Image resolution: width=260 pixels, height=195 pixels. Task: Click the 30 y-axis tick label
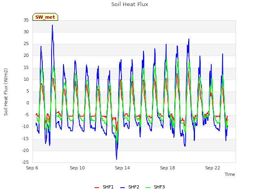pyautogui.click(x=26, y=32)
